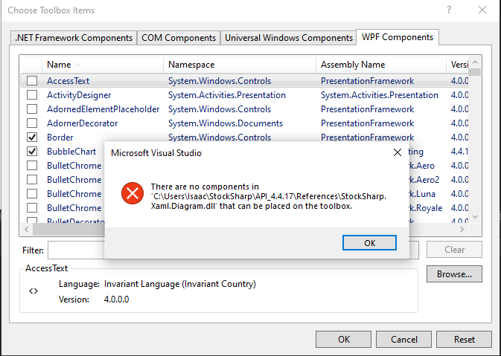Viewport: 501px width, 356px height.
Task: Click the Filter text field
Action: click(233, 250)
